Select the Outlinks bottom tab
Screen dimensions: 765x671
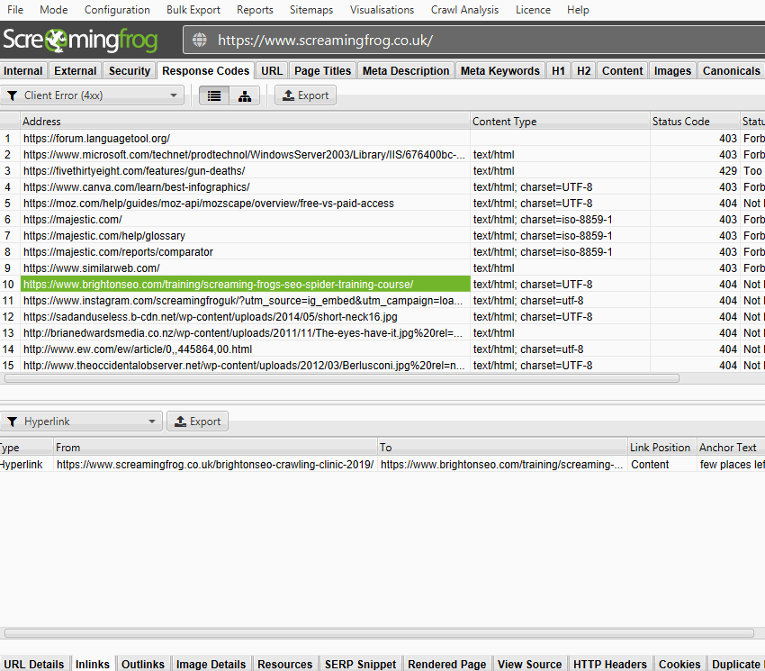pyautogui.click(x=142, y=664)
